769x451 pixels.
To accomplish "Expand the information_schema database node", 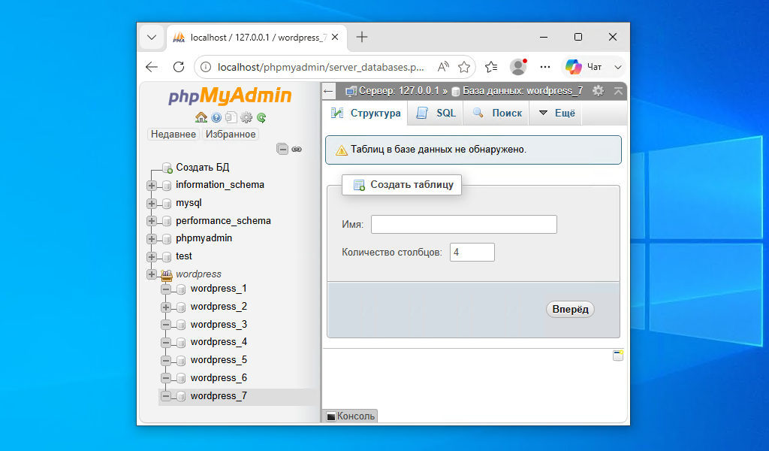I will click(x=152, y=186).
